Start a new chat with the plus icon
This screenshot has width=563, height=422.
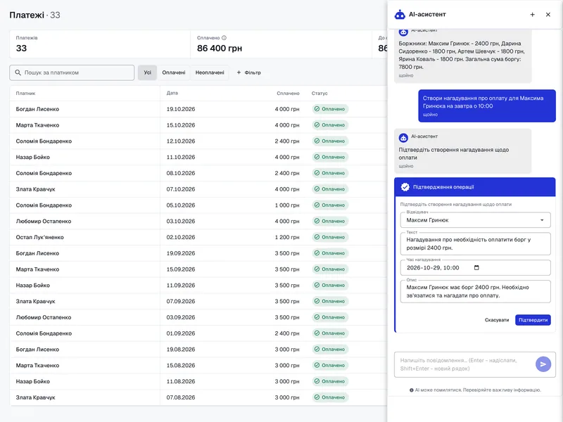[533, 14]
